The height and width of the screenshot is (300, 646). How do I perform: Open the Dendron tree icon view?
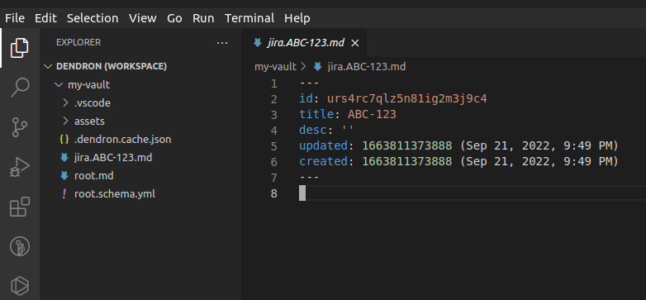[20, 246]
